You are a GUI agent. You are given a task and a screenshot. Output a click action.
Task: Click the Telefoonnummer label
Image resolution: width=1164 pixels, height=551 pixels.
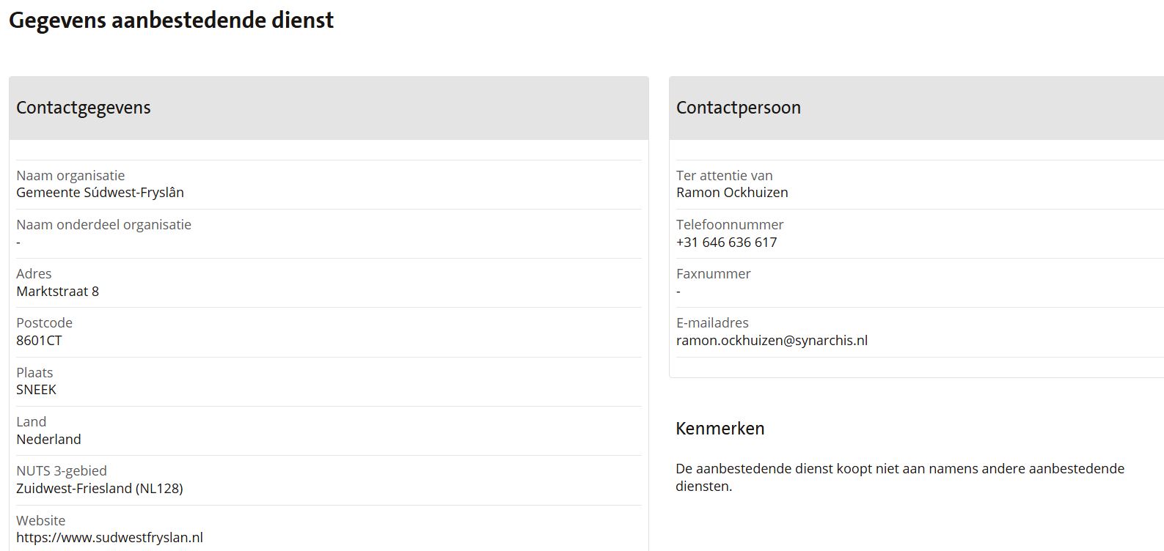tap(730, 224)
